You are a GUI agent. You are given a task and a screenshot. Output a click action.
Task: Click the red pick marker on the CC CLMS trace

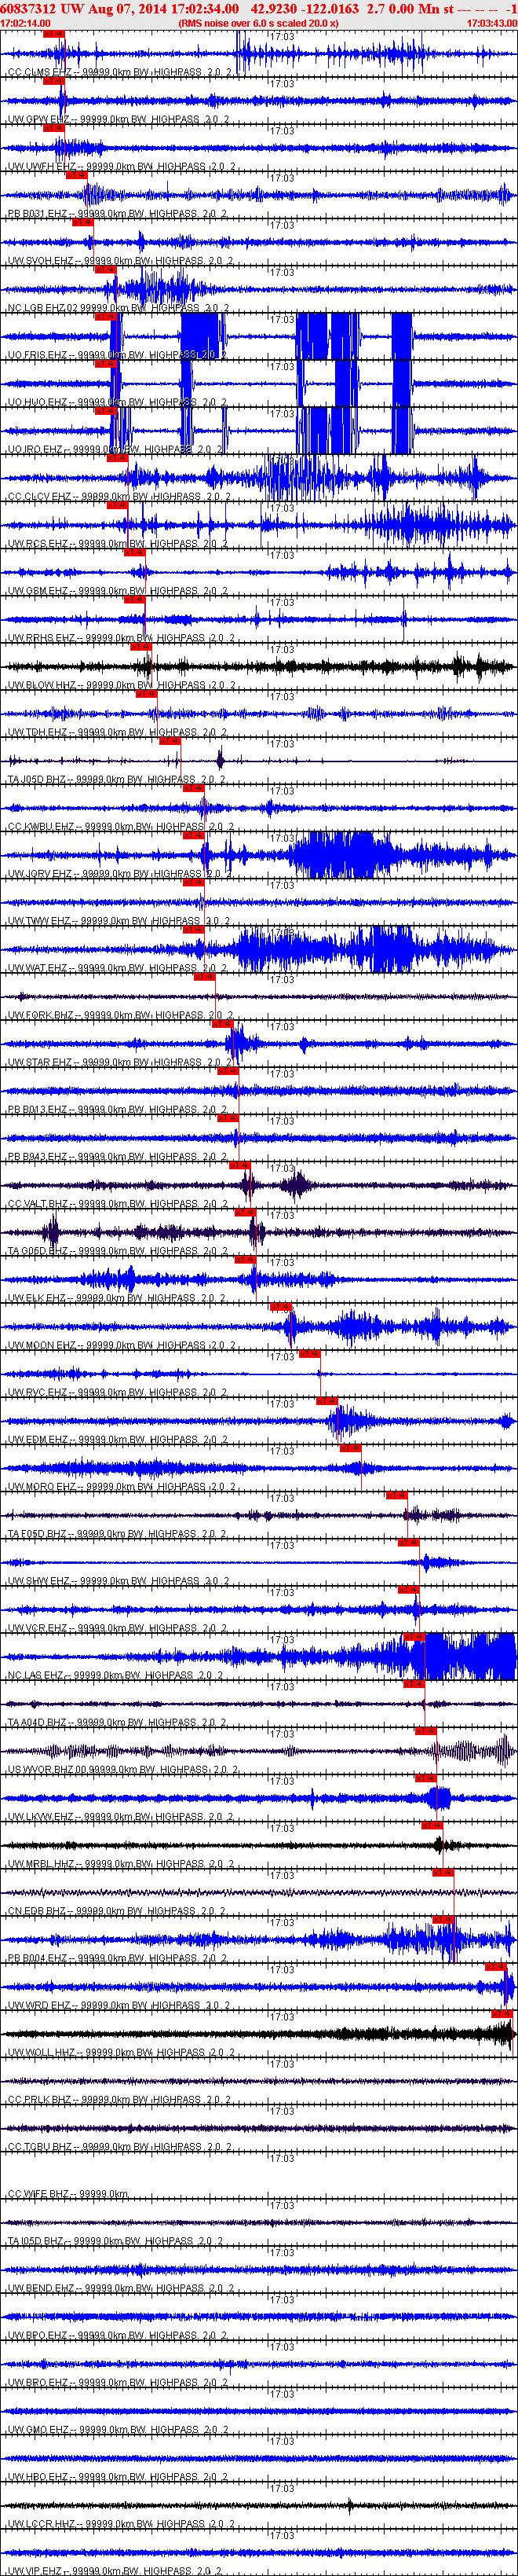54,34
